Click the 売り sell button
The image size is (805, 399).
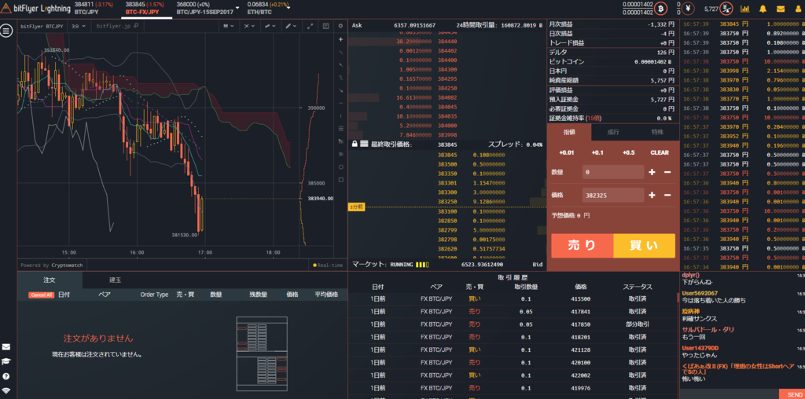click(x=583, y=246)
